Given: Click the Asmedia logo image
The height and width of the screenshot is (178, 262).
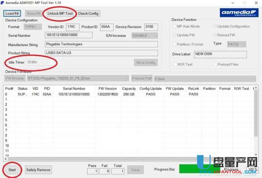Looking at the screenshot, I should [239, 13].
